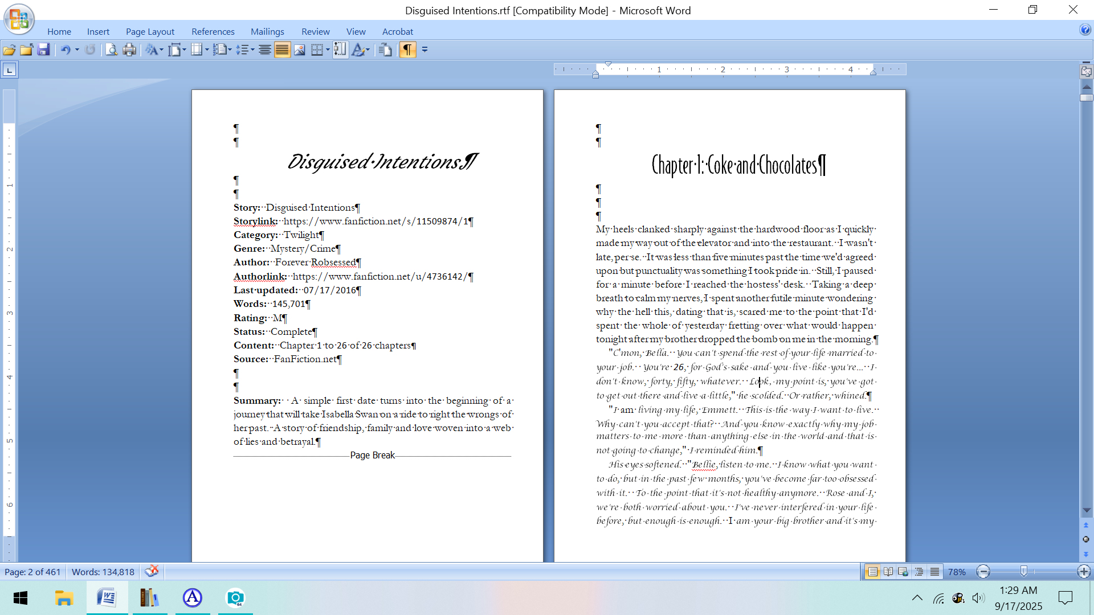The image size is (1094, 615).
Task: Open the Mailings ribbon tab
Action: click(x=267, y=31)
